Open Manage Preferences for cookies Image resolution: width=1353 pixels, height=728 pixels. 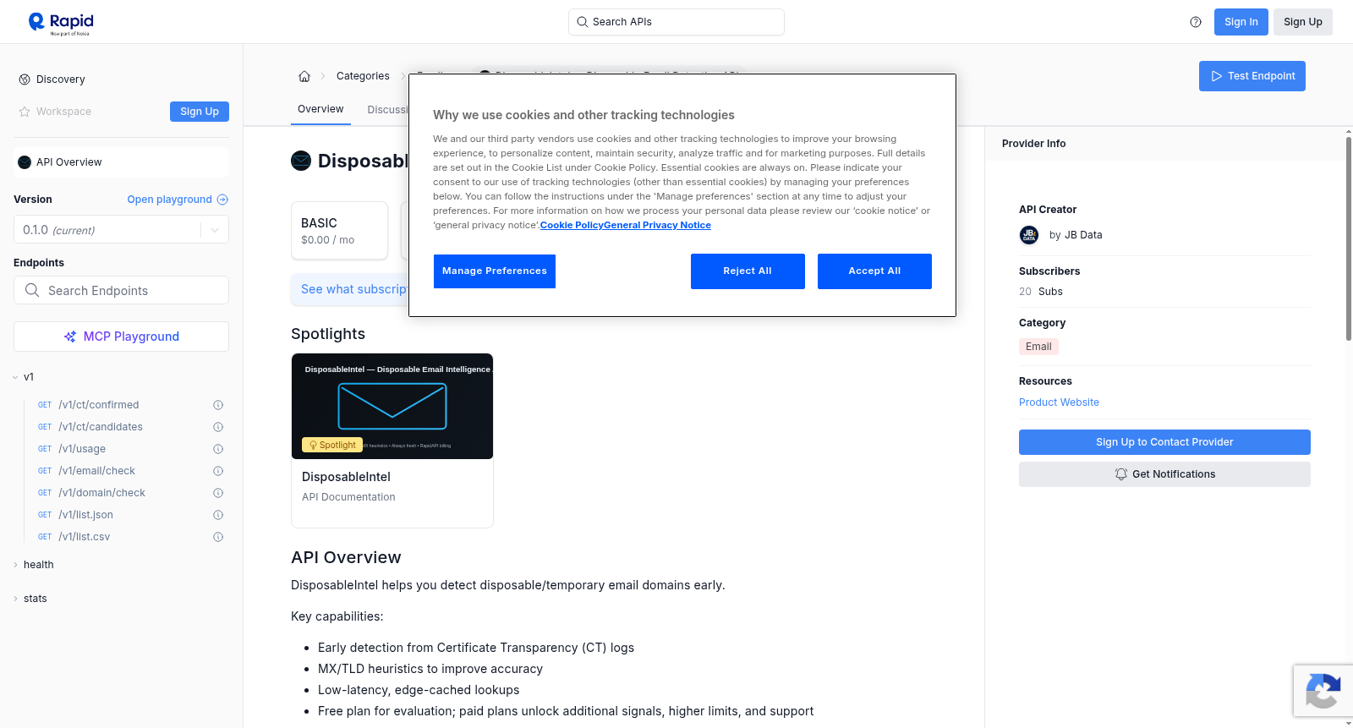click(x=495, y=271)
